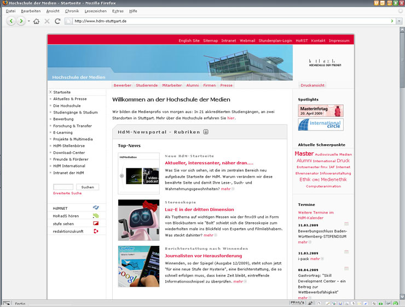The width and height of the screenshot is (405, 307).
Task: Open the HdMNET icon link
Action: click(x=96, y=208)
